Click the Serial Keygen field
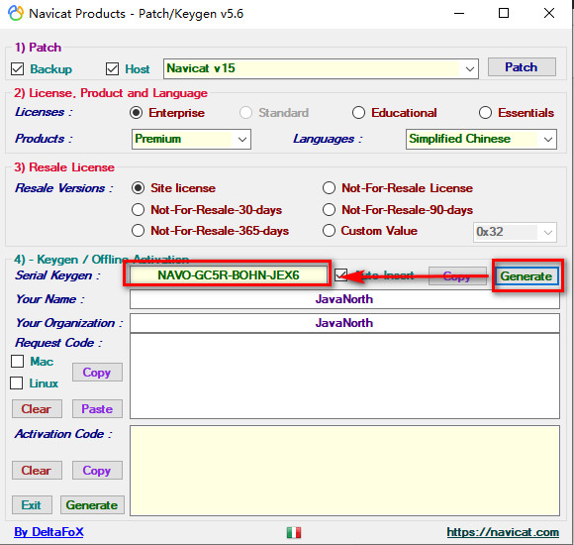This screenshot has width=574, height=545. click(x=229, y=274)
